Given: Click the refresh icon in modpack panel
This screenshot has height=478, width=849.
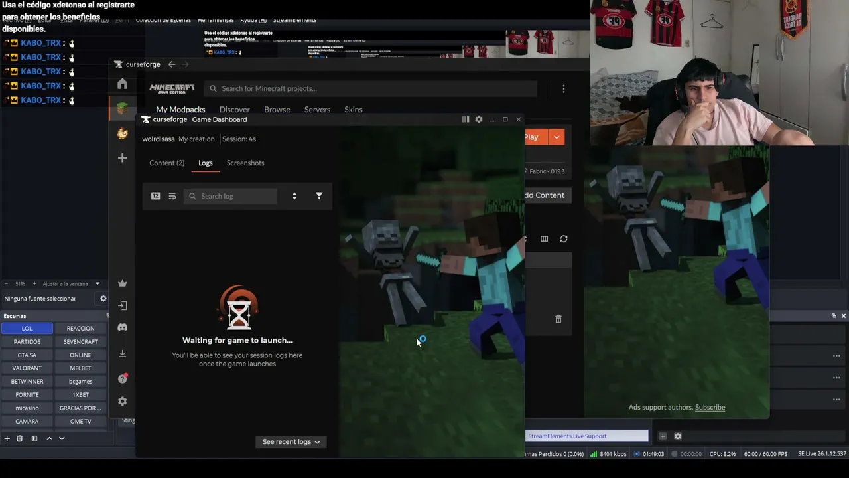Looking at the screenshot, I should coord(564,239).
